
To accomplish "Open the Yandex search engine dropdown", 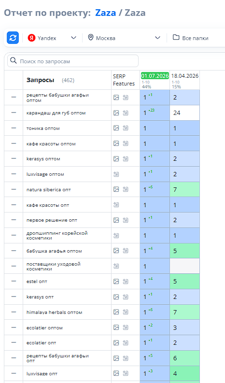I will tap(52, 38).
